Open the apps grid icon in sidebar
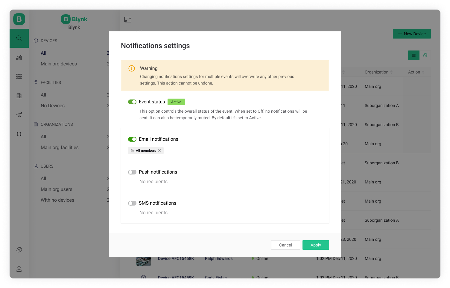The image size is (450, 288). tap(19, 76)
